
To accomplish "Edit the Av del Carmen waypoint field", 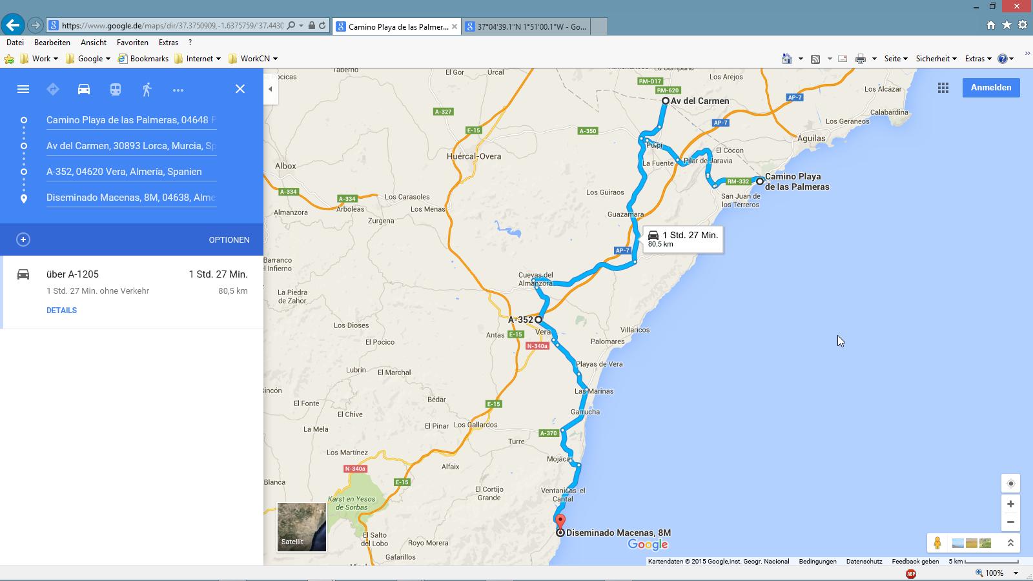I will point(131,146).
